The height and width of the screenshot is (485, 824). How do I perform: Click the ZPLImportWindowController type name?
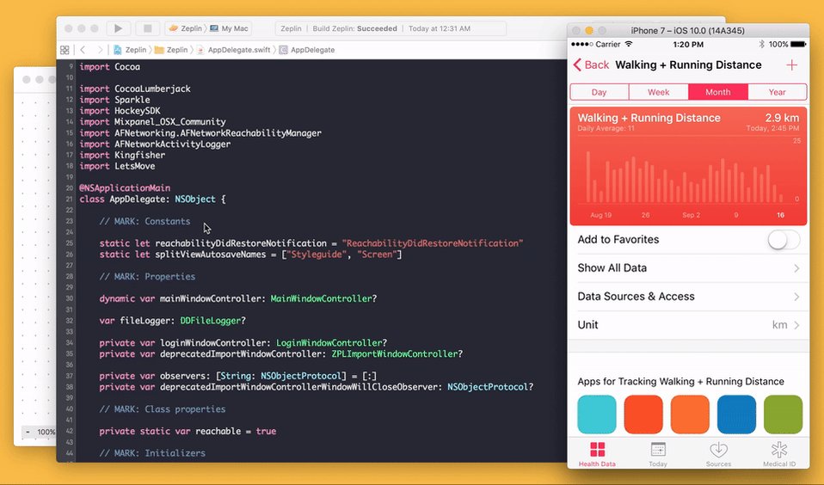click(394, 353)
